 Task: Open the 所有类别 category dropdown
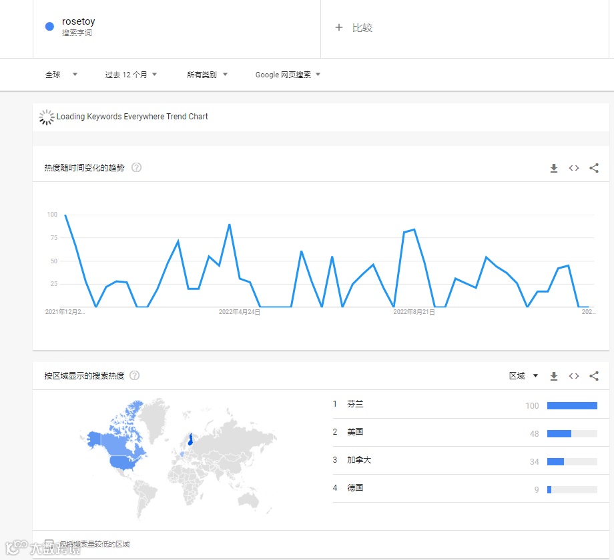(x=207, y=74)
